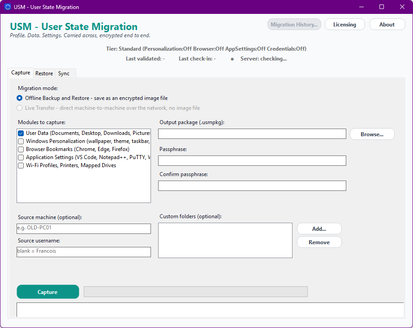Enable Wi-Fi Profiles, Printers, Mapped Drives
Image resolution: width=413 pixels, height=328 pixels.
(x=21, y=165)
